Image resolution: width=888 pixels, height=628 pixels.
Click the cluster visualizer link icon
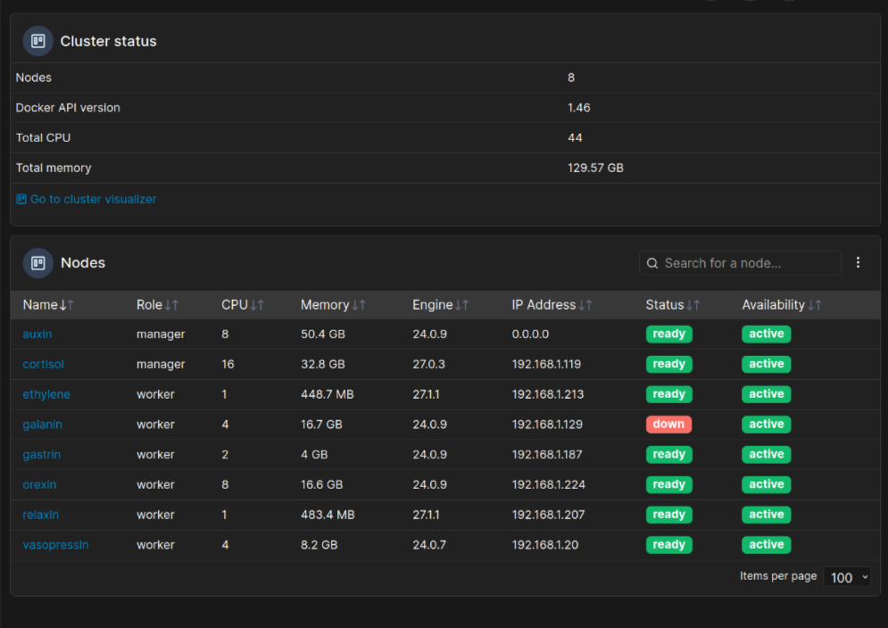tap(21, 199)
